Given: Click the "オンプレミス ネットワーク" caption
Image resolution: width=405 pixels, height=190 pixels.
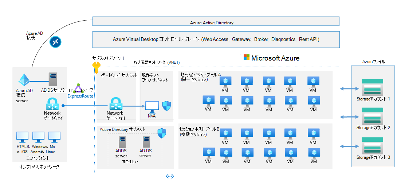Looking at the screenshot, I should 39,167.
